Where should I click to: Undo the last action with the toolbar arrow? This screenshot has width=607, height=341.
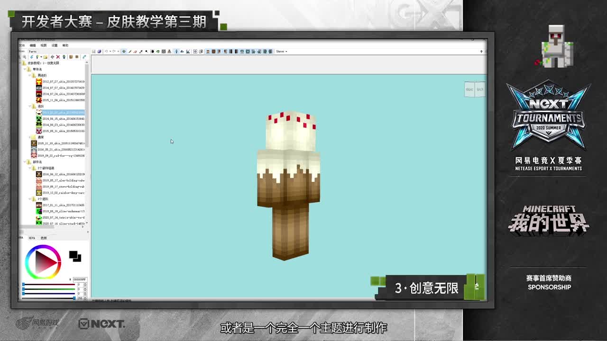[x=106, y=51]
